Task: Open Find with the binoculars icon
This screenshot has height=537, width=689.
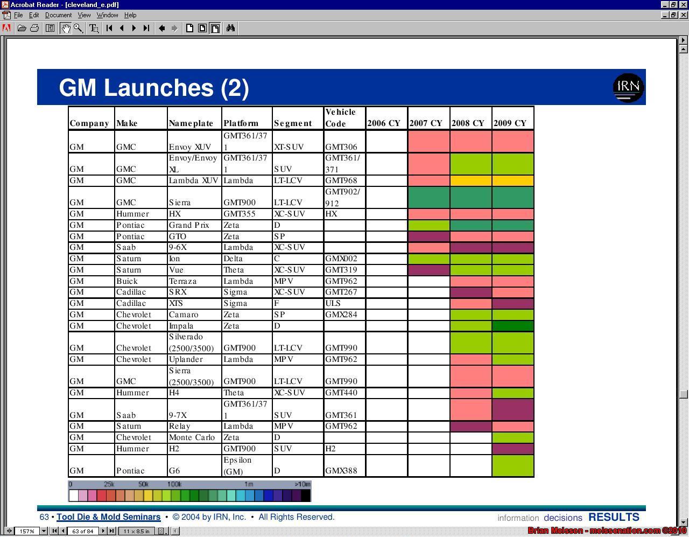Action: pos(230,29)
